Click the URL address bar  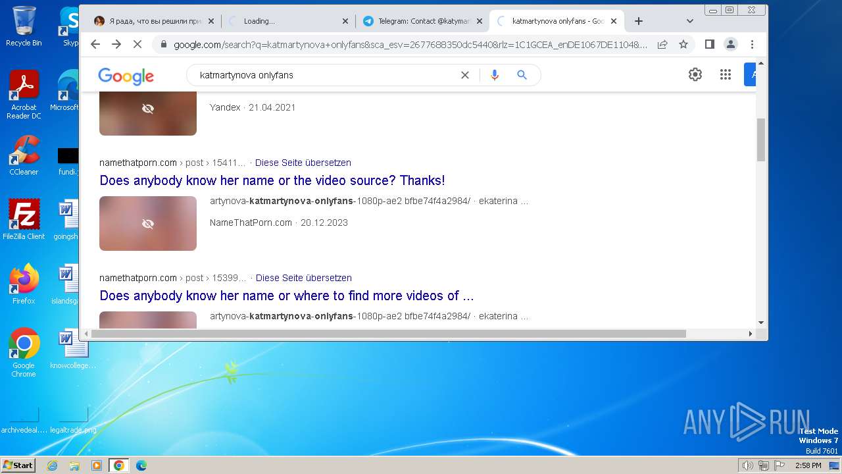click(x=409, y=44)
